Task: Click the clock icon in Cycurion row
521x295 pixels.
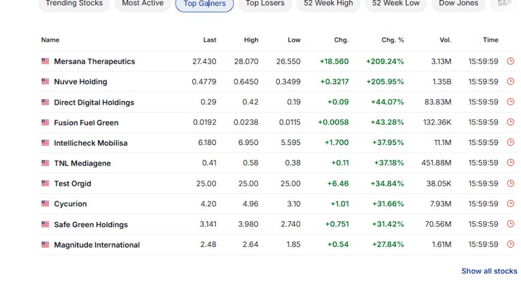Action: [510, 203]
